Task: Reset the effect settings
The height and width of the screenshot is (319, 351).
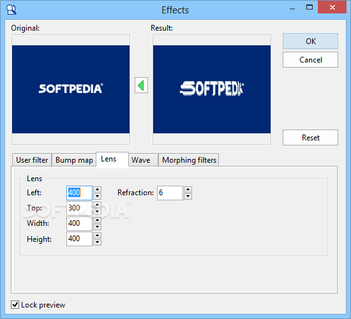Action: [x=310, y=137]
